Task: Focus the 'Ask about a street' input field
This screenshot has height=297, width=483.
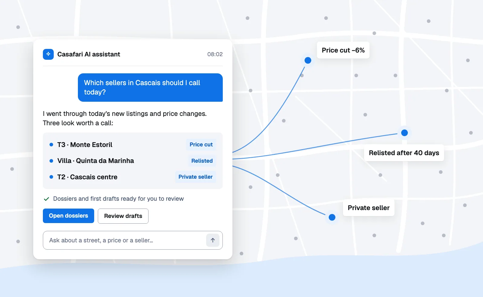Action: [133, 240]
